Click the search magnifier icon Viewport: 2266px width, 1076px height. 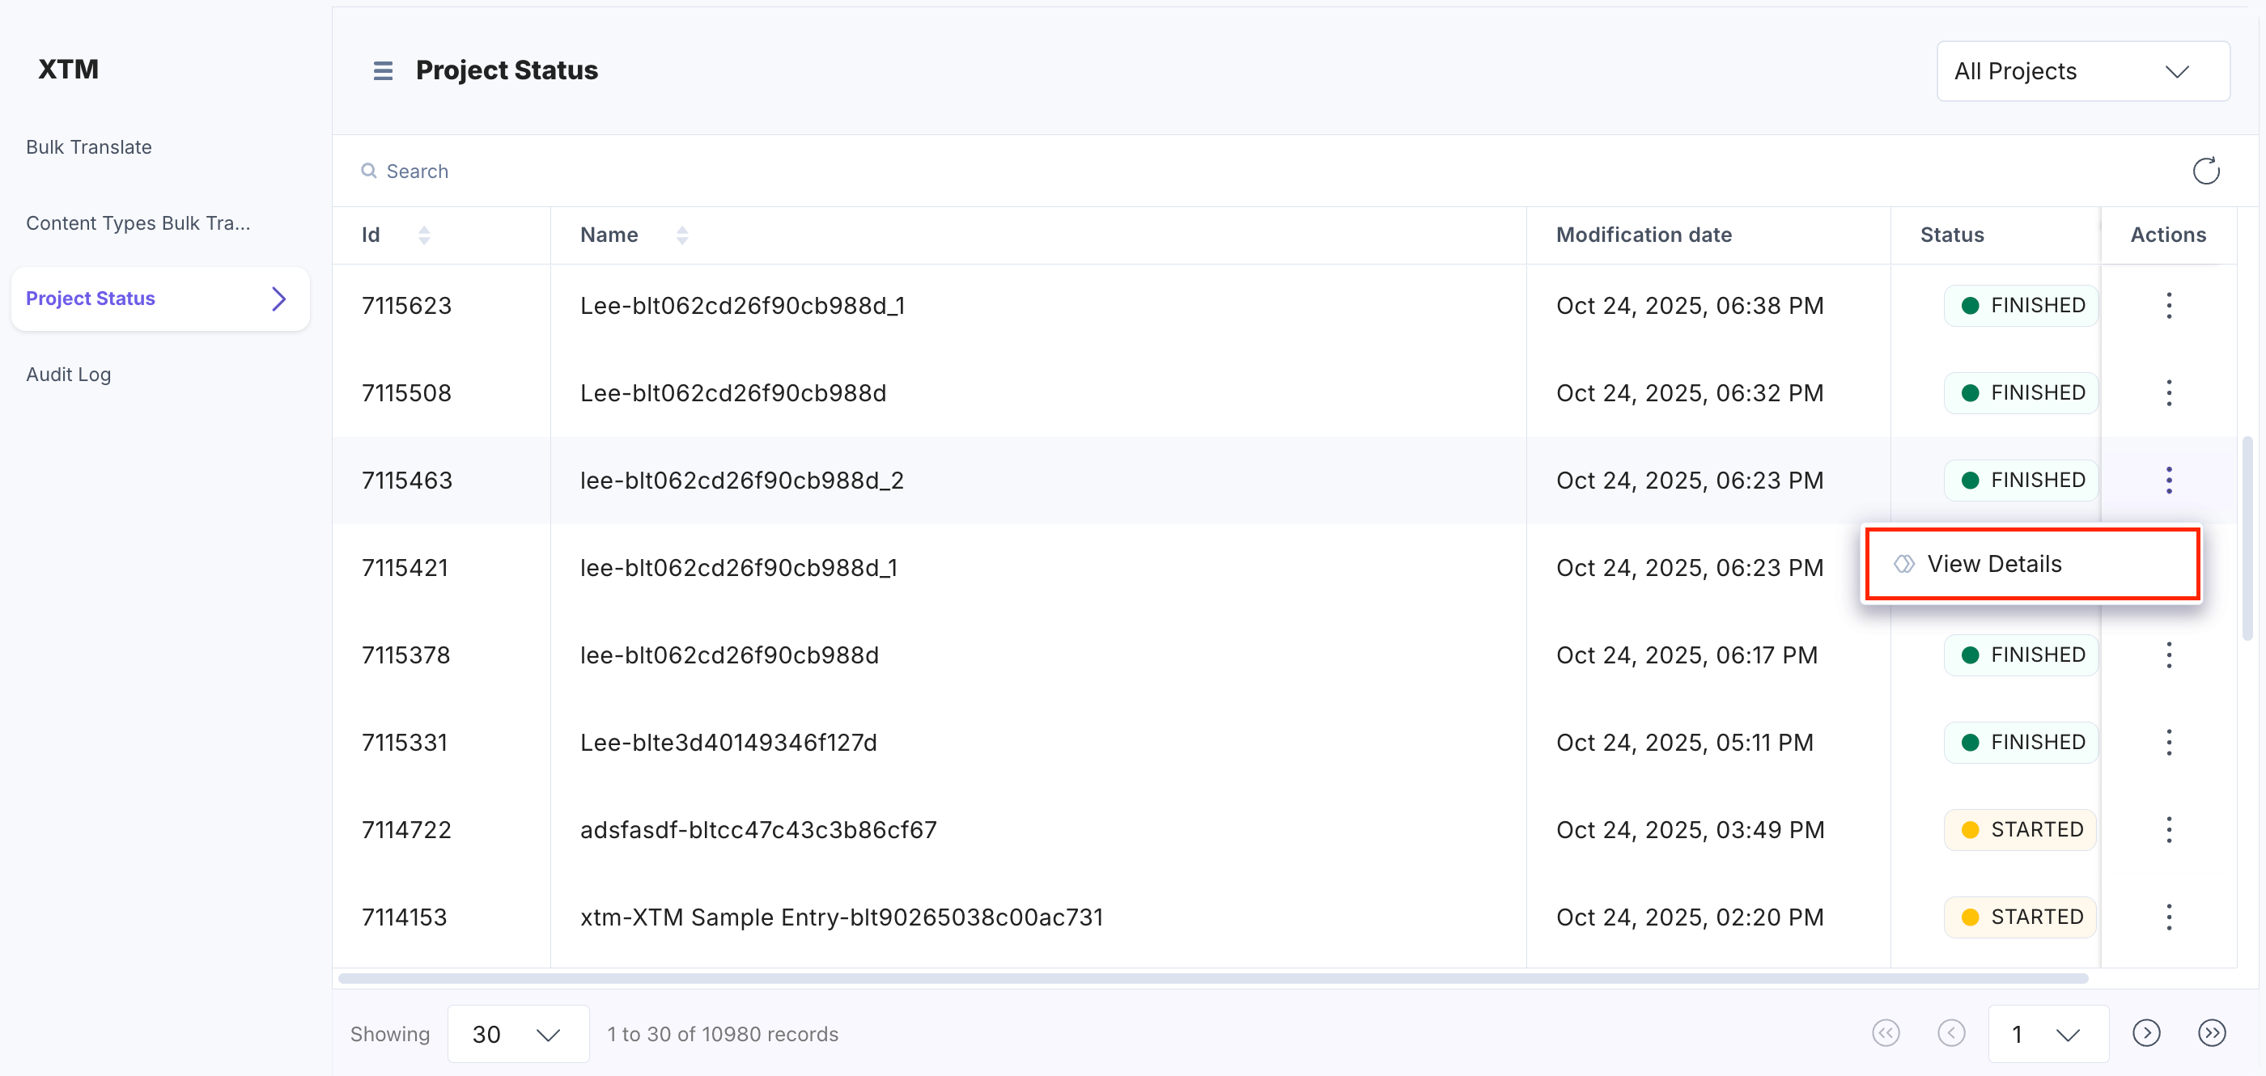(x=370, y=171)
